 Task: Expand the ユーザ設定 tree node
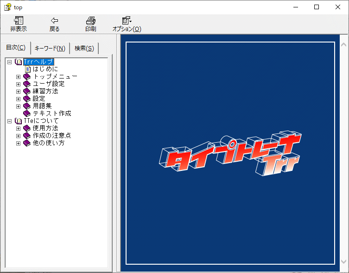click(x=19, y=84)
